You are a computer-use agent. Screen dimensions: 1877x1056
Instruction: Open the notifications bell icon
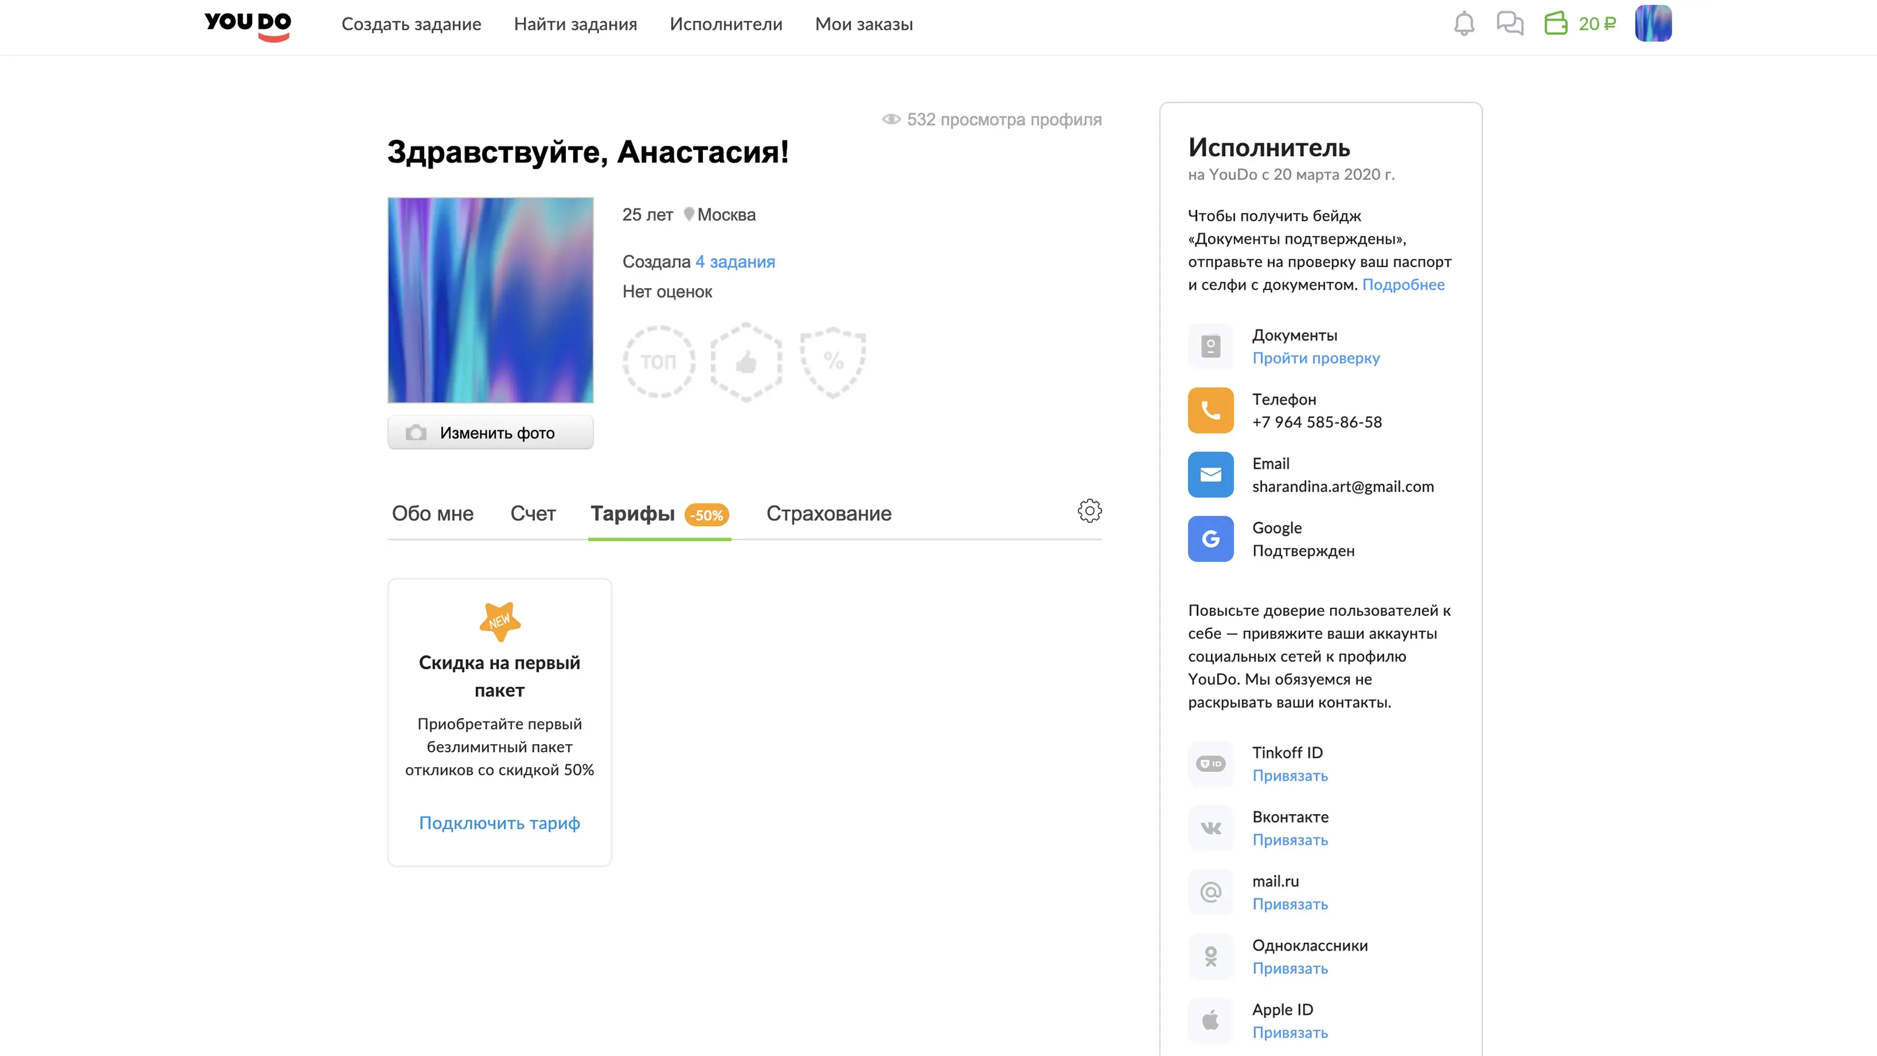[x=1463, y=24]
